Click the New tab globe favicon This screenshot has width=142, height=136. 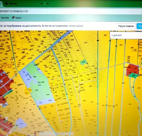coord(6,4)
